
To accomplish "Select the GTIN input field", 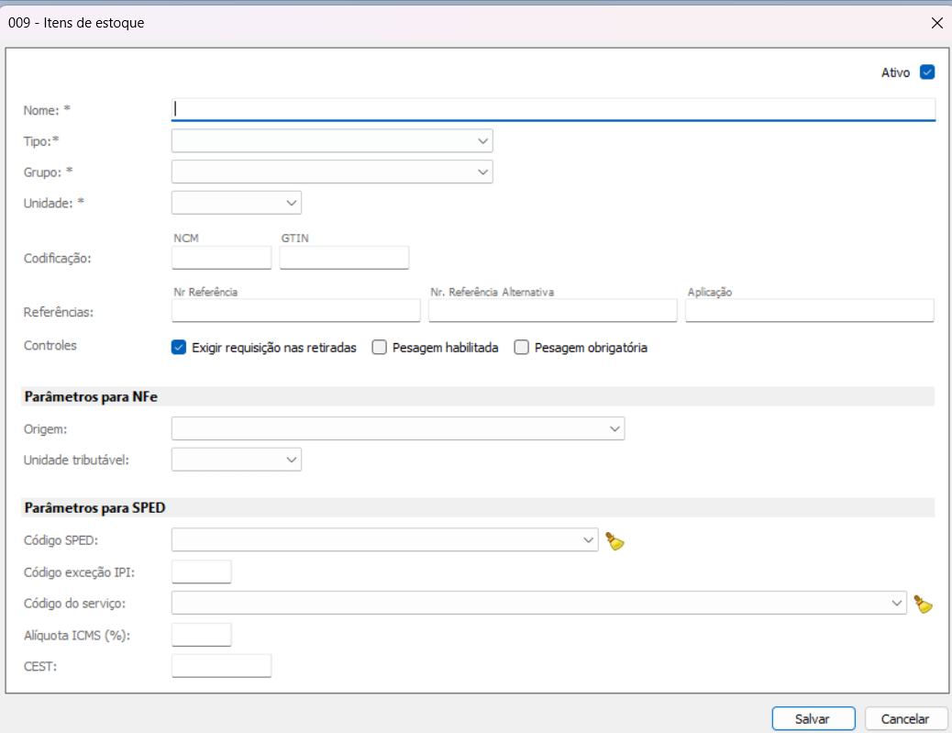I will click(344, 258).
